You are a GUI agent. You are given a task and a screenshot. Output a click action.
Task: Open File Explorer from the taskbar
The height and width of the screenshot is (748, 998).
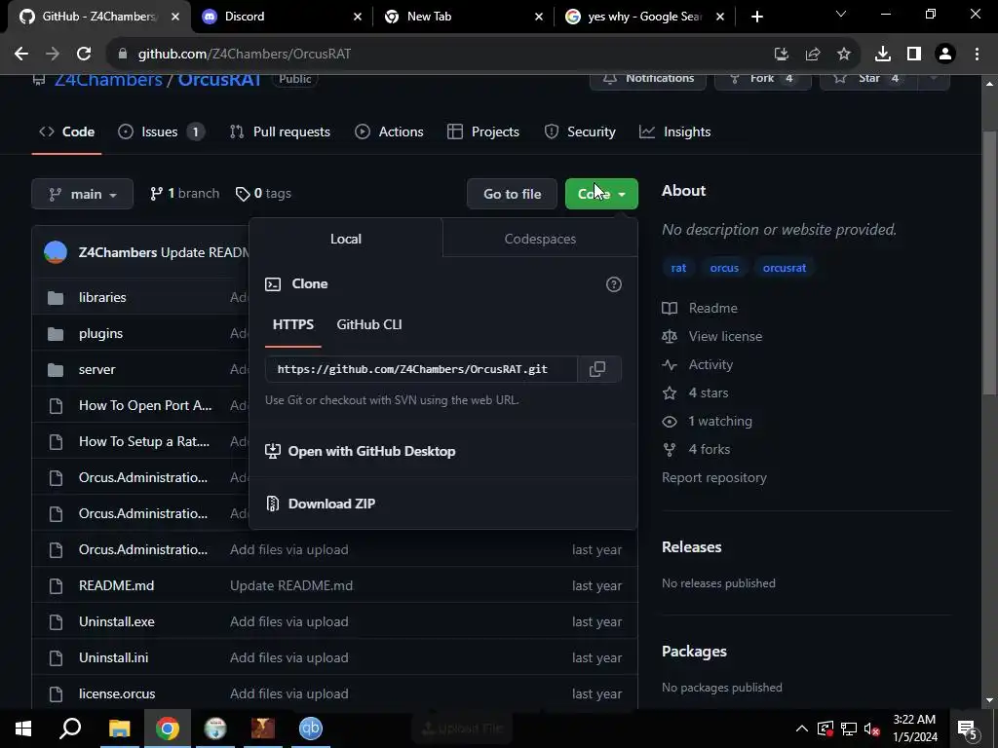[x=119, y=729]
